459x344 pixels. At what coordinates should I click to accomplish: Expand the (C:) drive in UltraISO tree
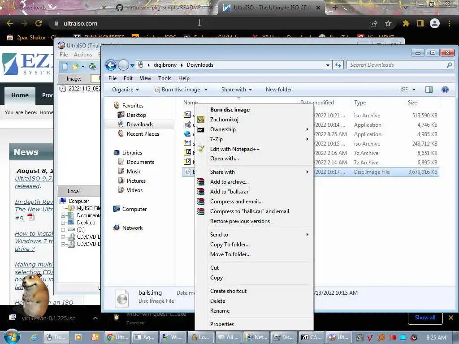coord(63,230)
